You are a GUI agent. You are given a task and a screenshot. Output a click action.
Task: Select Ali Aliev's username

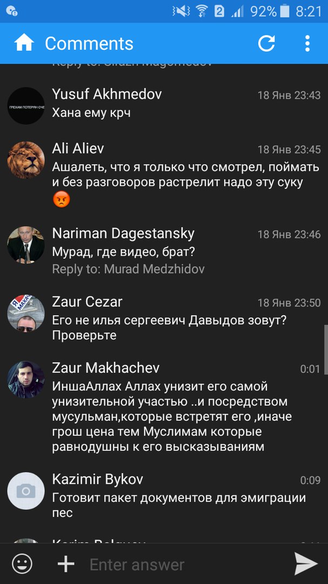point(78,149)
